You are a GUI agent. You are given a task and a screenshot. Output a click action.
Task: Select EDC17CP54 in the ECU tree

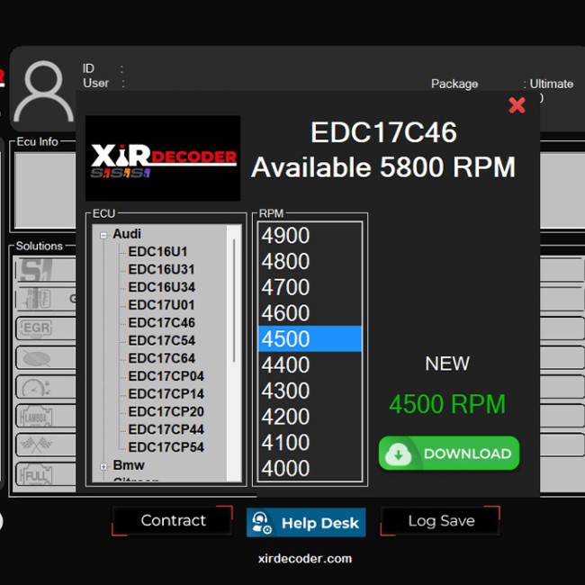click(166, 447)
